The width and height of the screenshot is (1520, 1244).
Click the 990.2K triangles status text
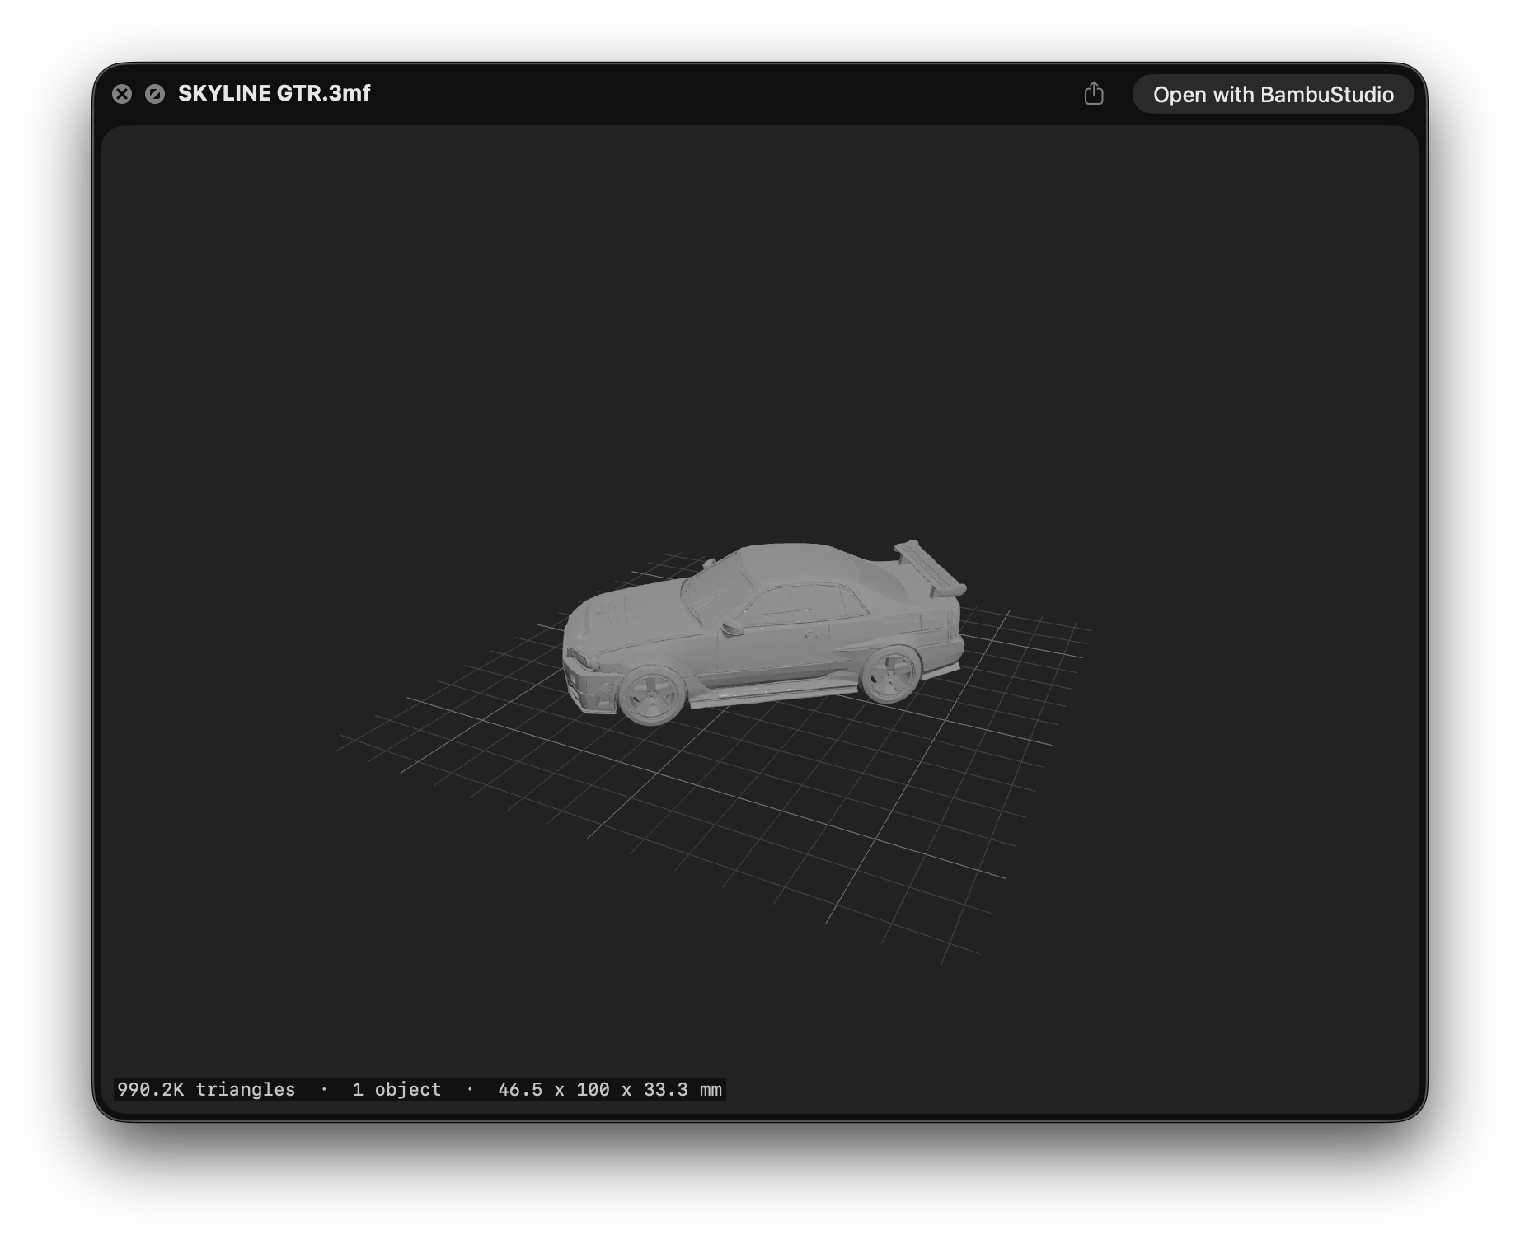pyautogui.click(x=206, y=1089)
